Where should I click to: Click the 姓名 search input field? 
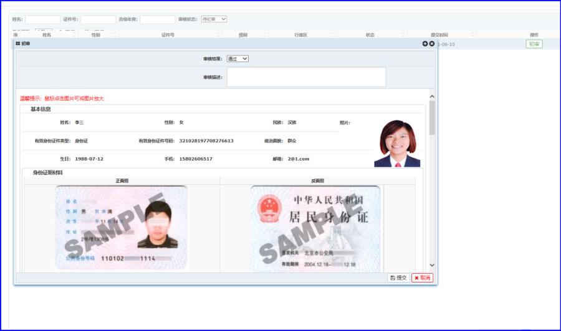(x=43, y=20)
